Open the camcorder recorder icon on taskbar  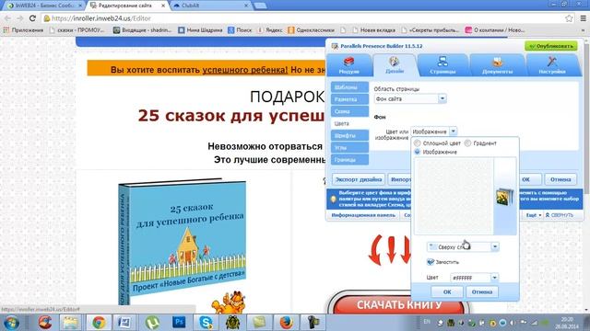[x=313, y=323]
